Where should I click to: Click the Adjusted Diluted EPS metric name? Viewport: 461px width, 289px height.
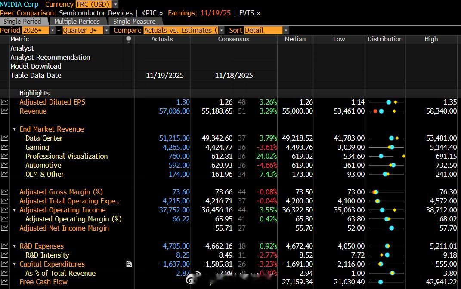(53, 102)
